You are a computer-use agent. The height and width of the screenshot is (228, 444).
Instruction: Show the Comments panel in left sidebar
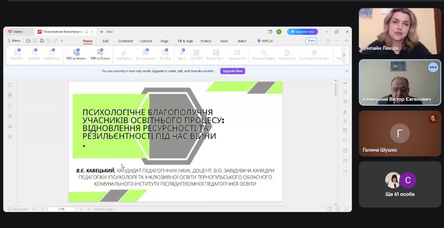pos(10,106)
